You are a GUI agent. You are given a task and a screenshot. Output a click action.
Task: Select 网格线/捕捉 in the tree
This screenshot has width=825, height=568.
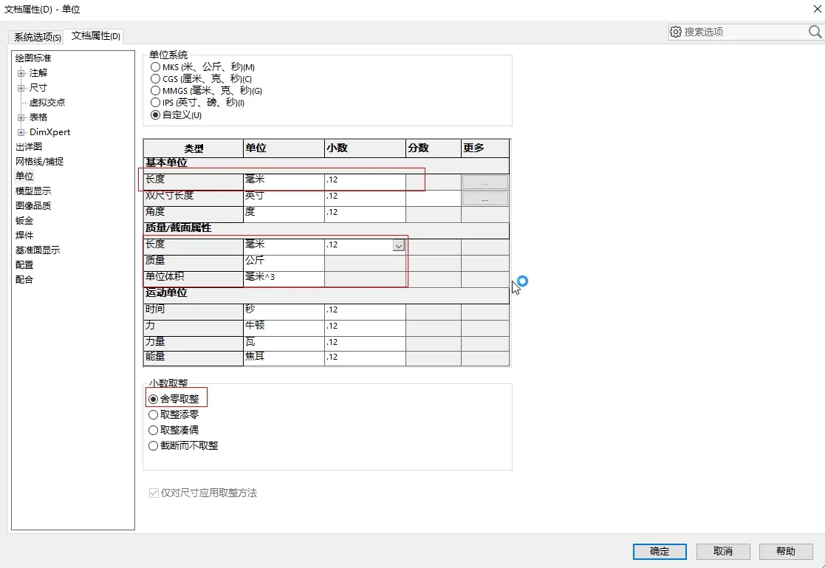point(39,161)
